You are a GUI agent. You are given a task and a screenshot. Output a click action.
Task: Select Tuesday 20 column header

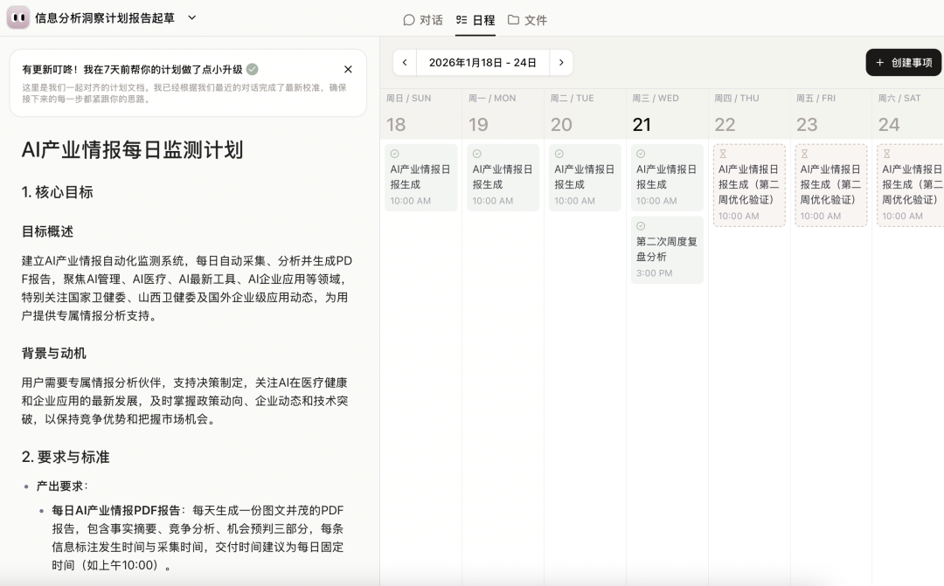coord(585,114)
